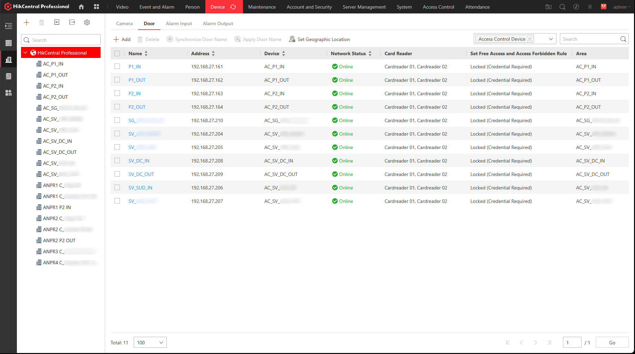Check the SV_DC_OUT row checkbox
635x354 pixels.
(117, 174)
